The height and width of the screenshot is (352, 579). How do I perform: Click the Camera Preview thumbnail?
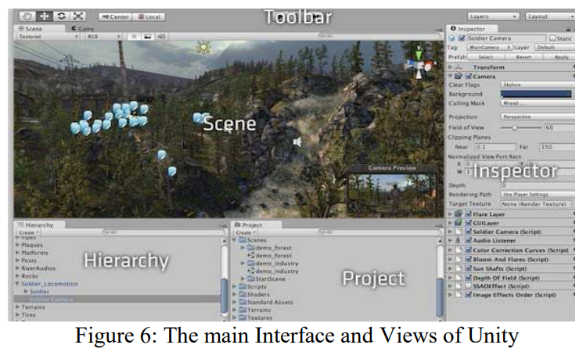pyautogui.click(x=392, y=193)
